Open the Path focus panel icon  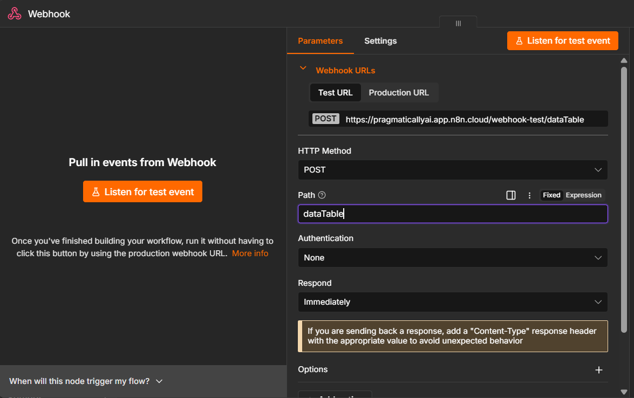pyautogui.click(x=510, y=195)
